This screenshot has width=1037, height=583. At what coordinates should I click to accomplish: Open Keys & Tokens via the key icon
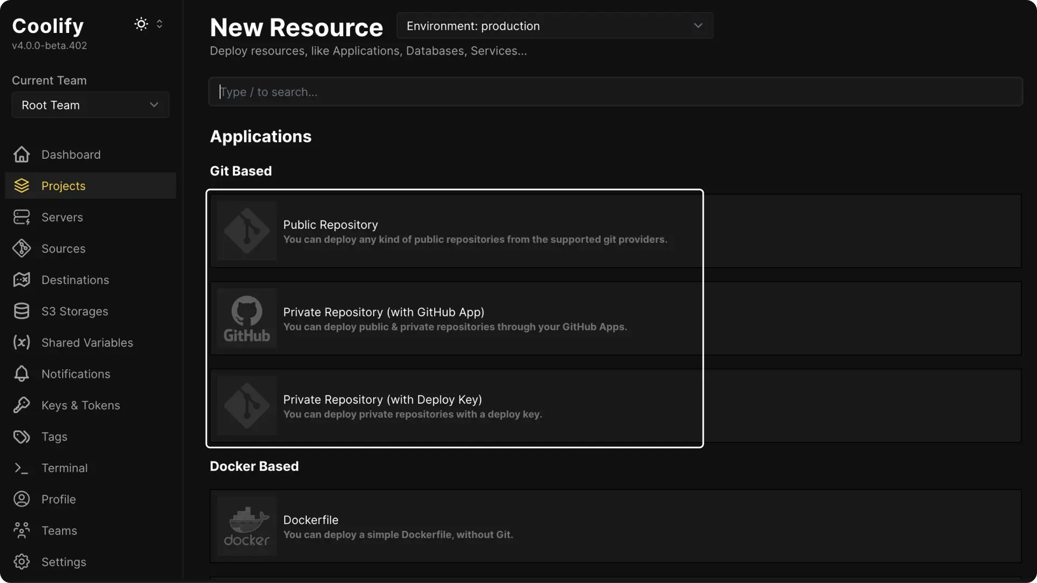[21, 405]
